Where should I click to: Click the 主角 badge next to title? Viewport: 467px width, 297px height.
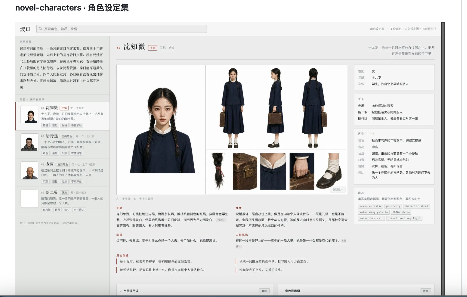pos(153,48)
